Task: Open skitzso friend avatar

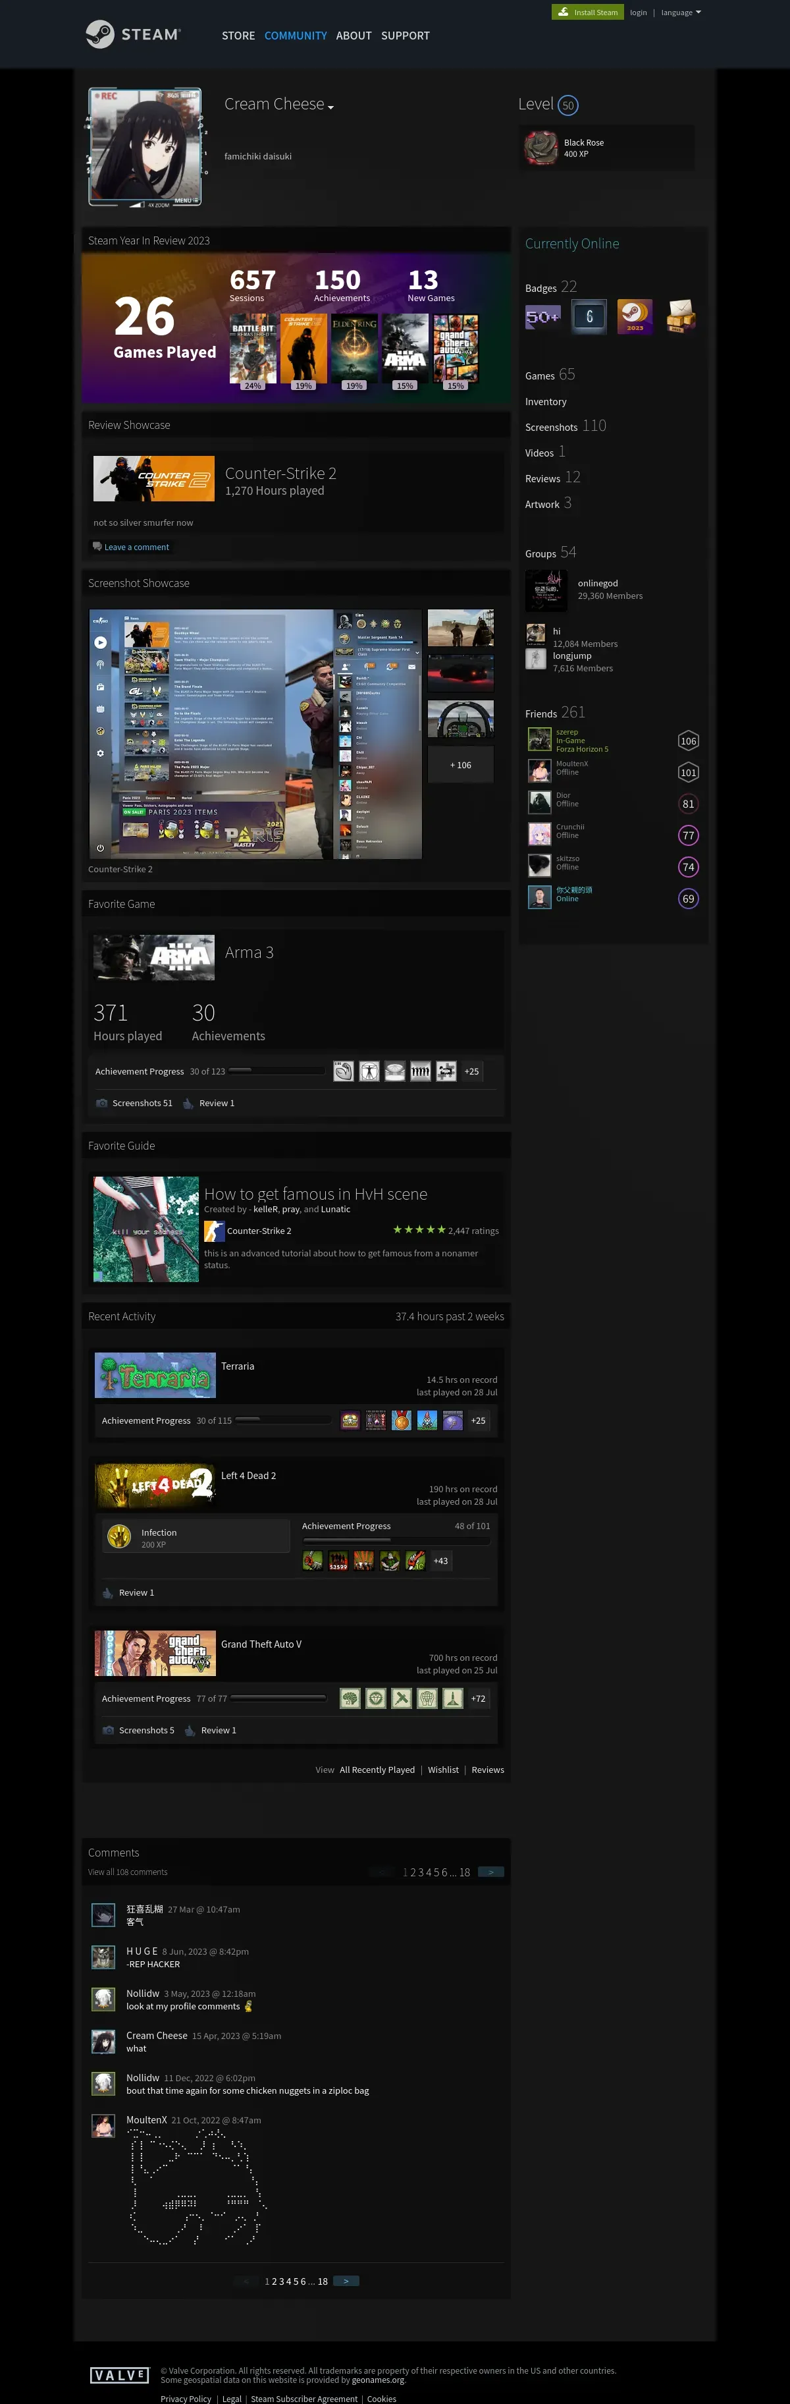Action: point(539,866)
